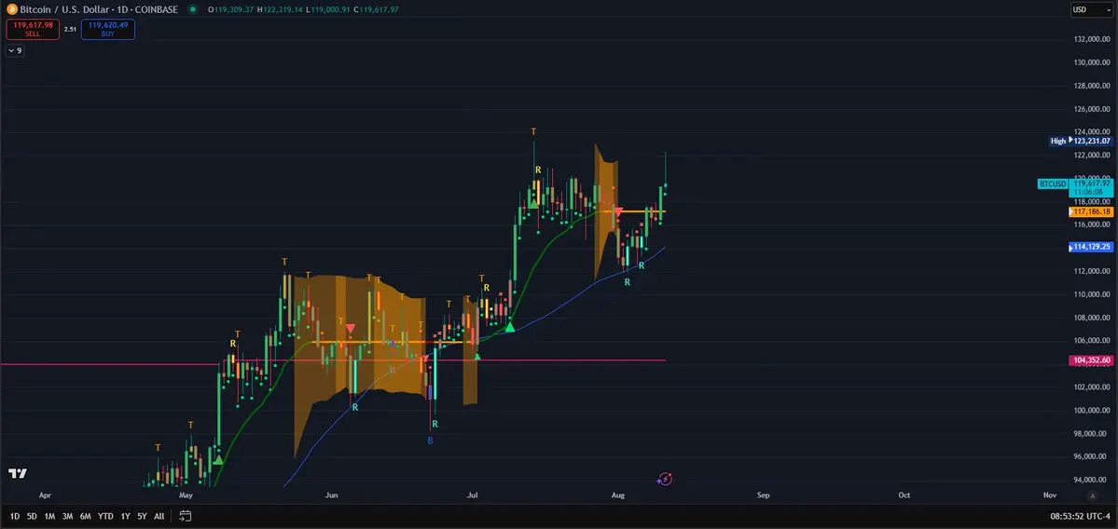The height and width of the screenshot is (529, 1118).
Task: Click the purple lightning event icon
Action: tap(665, 479)
